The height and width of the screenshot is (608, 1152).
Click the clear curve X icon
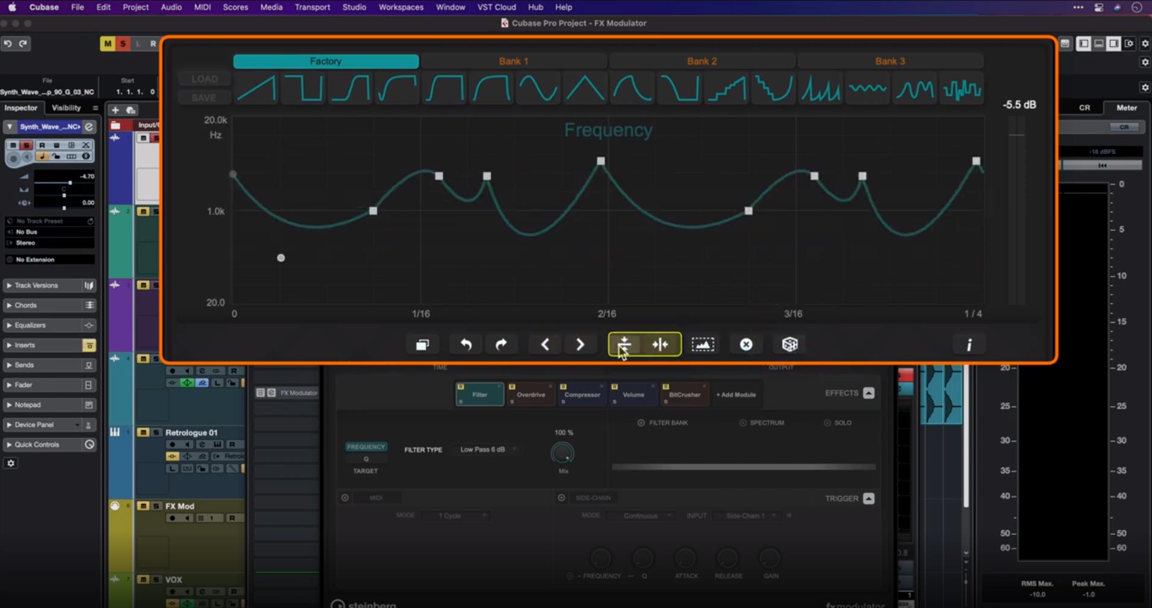pos(746,344)
